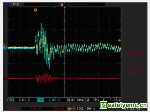Click the M 40.0ns timebase readout

pos(75,100)
